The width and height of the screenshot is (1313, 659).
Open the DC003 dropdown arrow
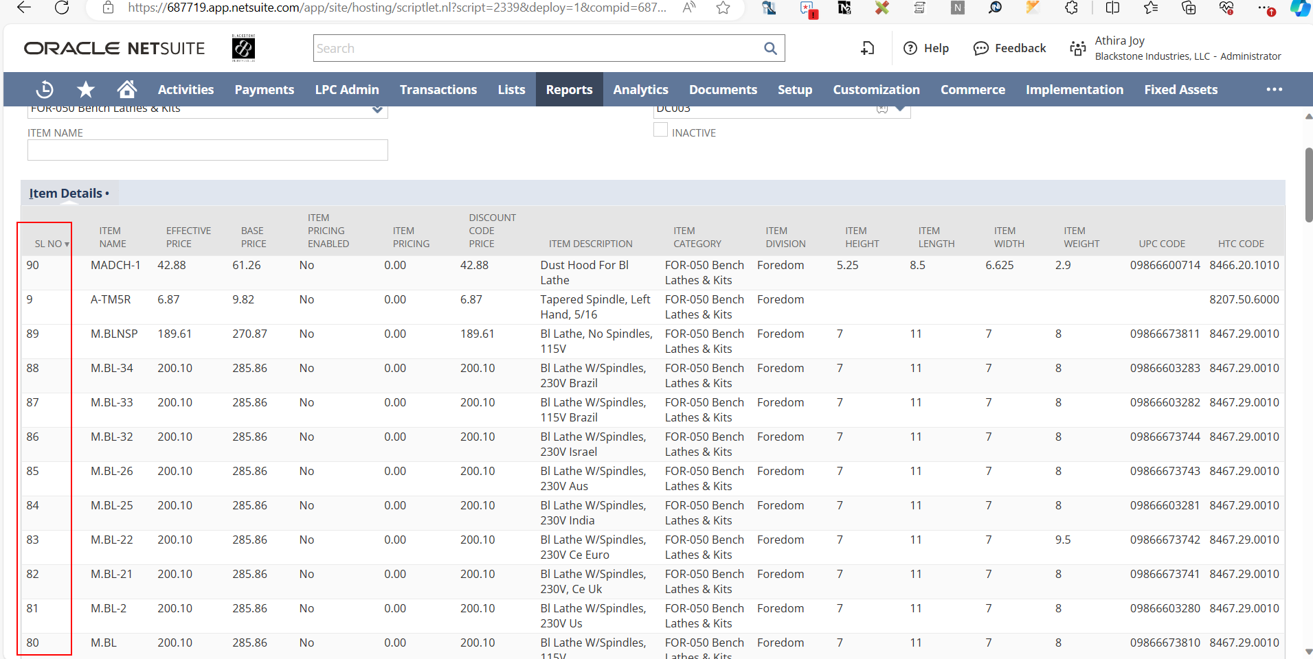[900, 109]
